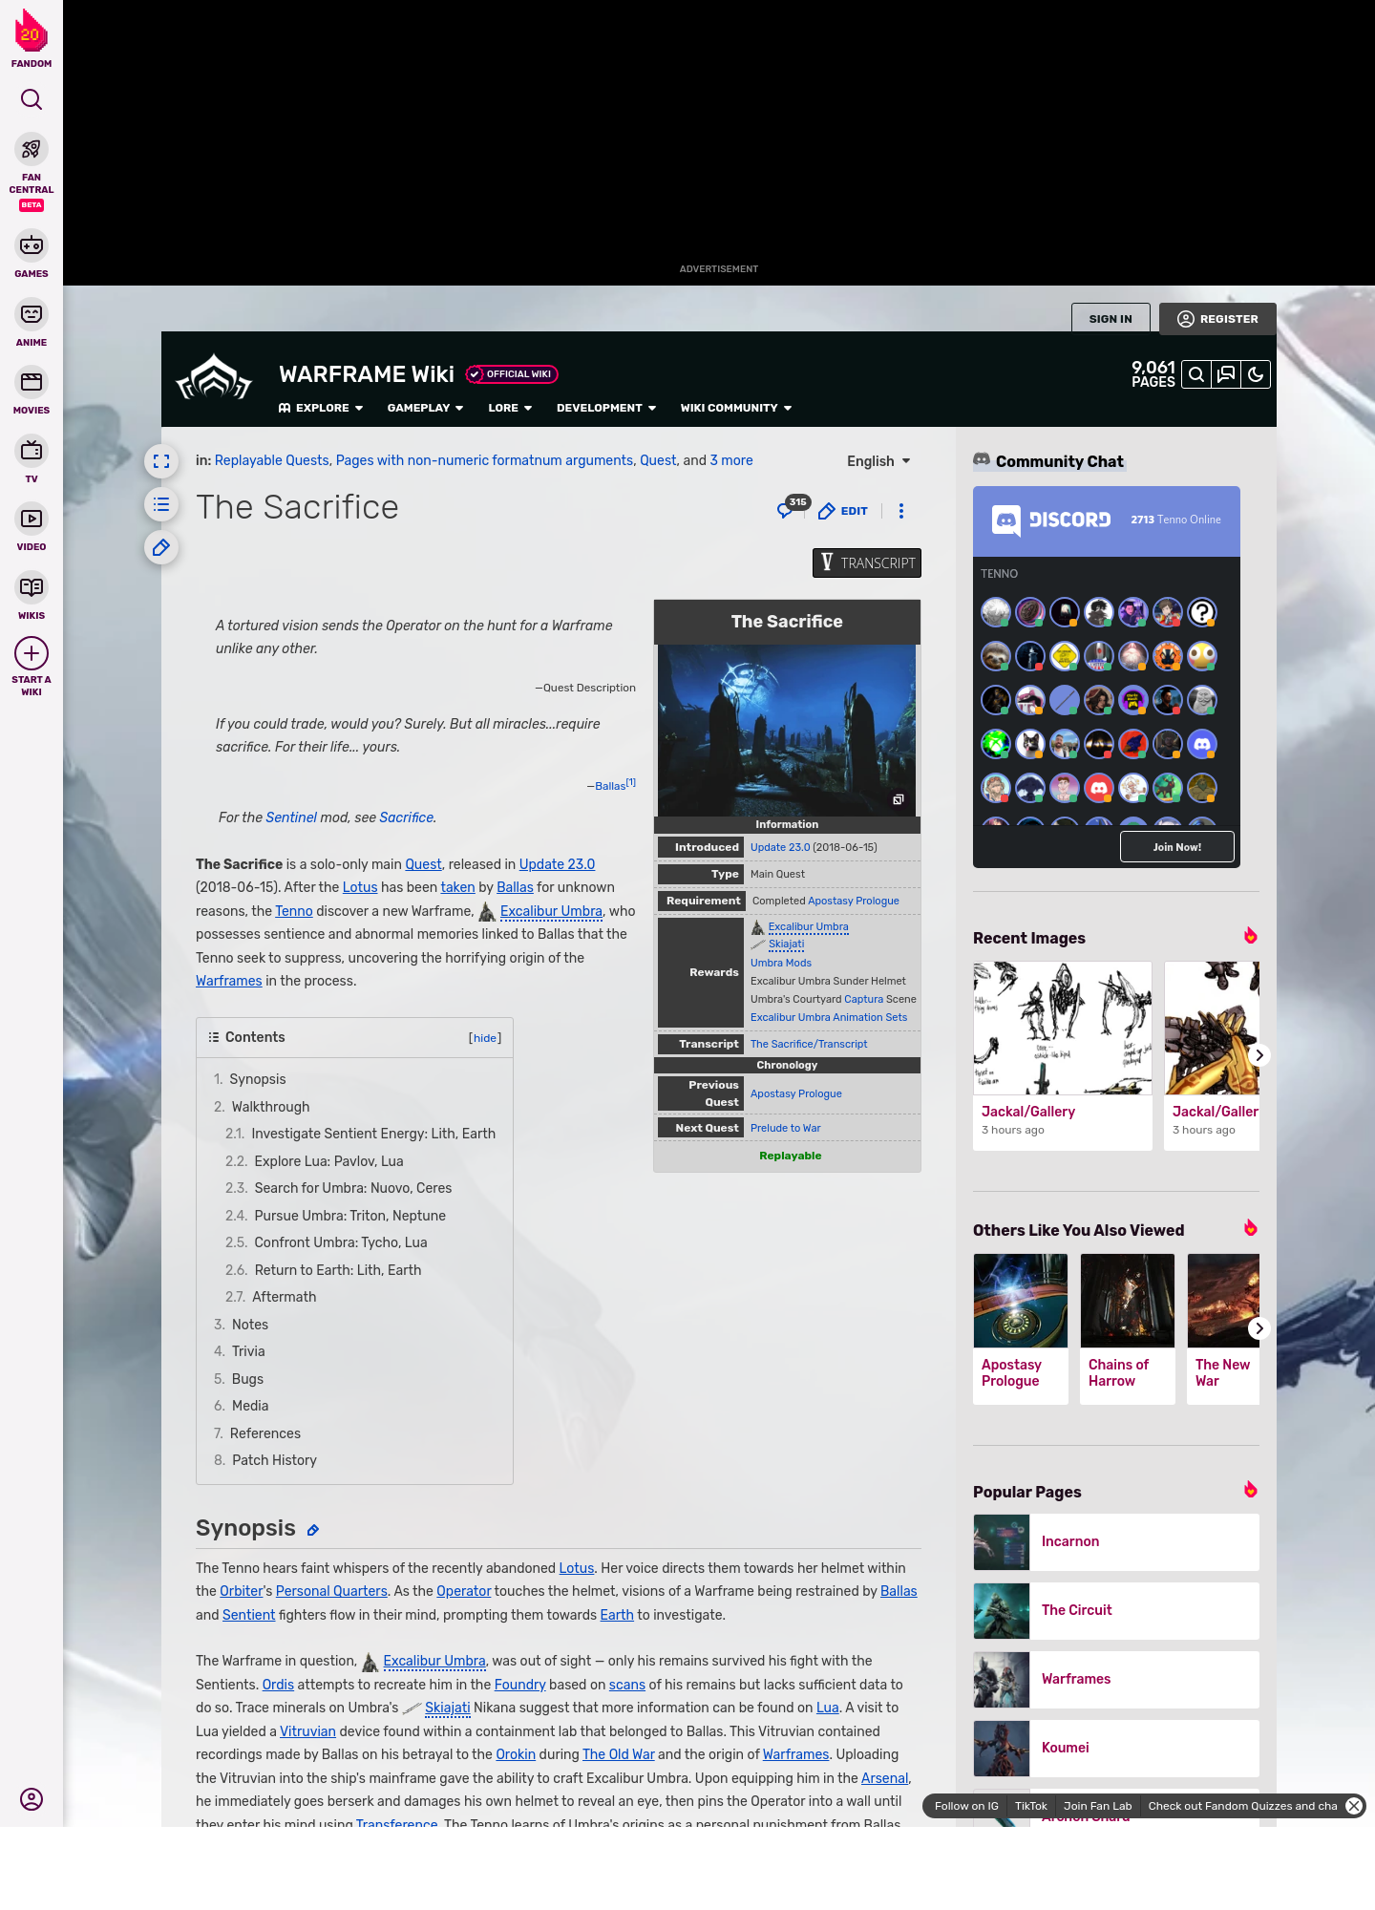Open the Games controller icon

[x=32, y=246]
